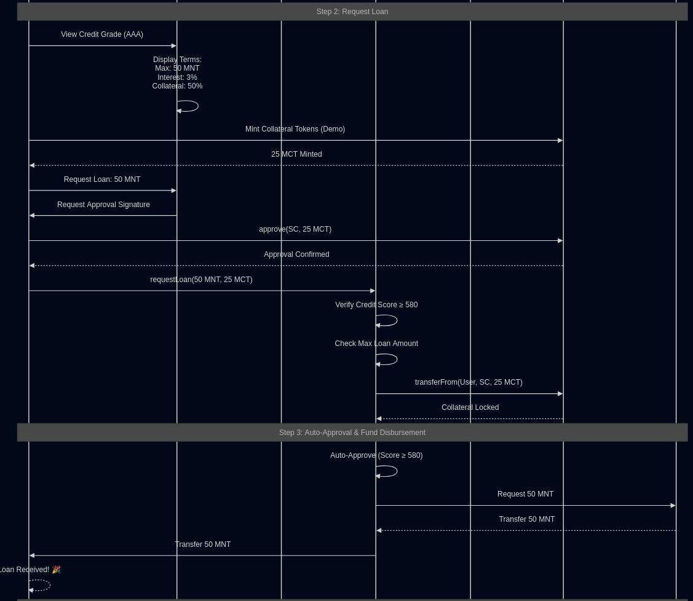Image resolution: width=693 pixels, height=601 pixels.
Task: Select the Step 2: Request Loan header
Action: click(x=352, y=12)
